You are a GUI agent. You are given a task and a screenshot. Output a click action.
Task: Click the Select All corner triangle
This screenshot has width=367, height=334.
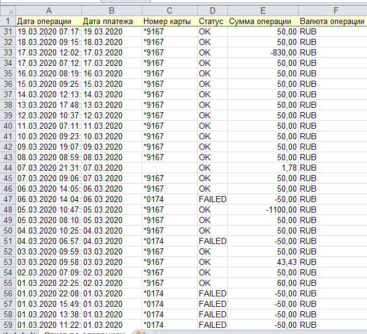tap(8, 10)
